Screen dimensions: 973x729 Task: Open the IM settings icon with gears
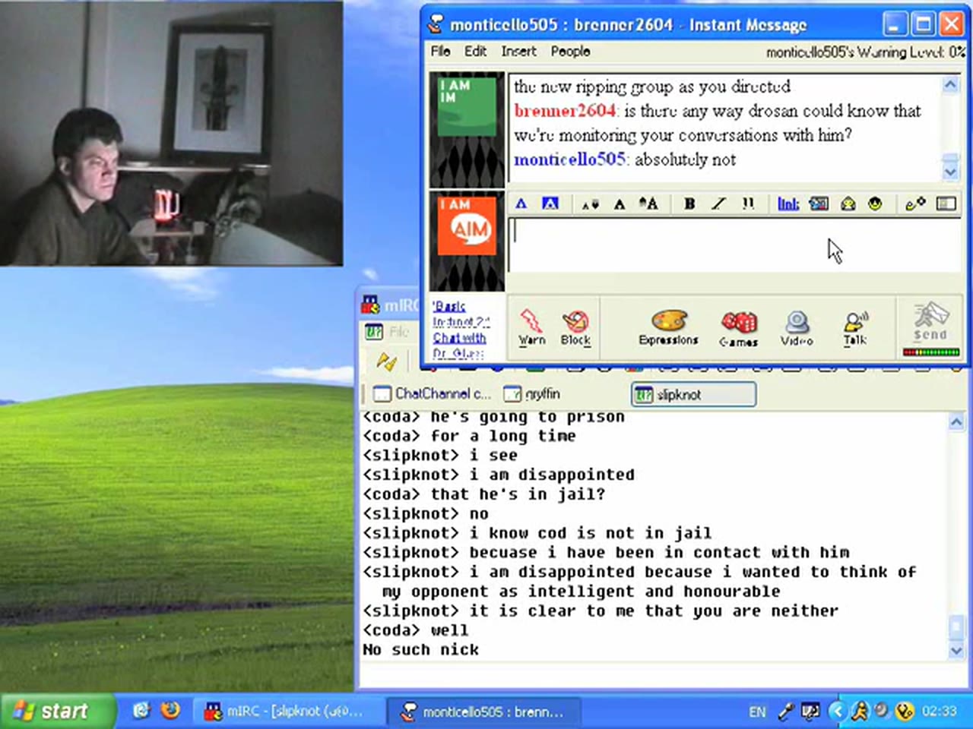[915, 204]
